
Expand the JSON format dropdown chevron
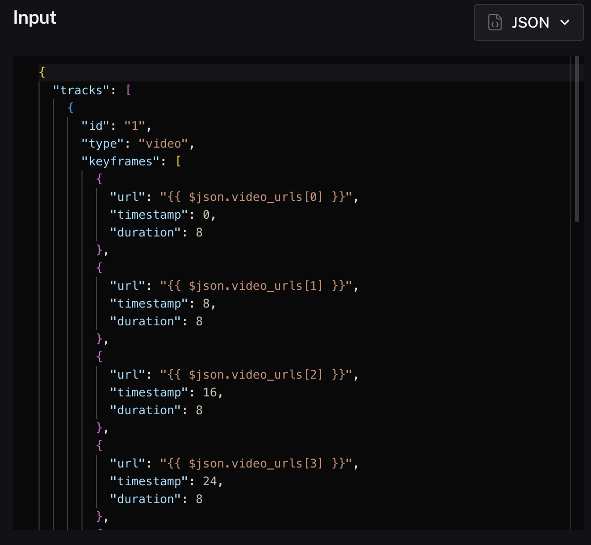(x=565, y=22)
